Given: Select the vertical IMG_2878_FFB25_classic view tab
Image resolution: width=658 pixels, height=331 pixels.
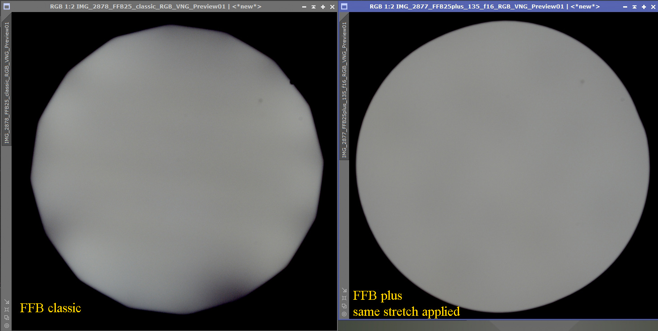Looking at the screenshot, I should [6, 83].
